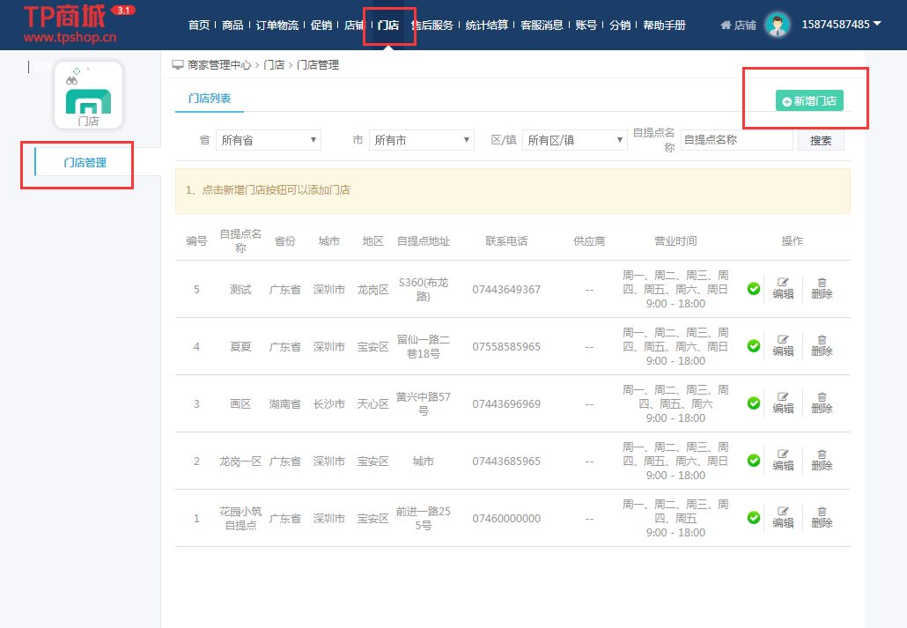Switch to the 门店列表 tab

coord(210,99)
